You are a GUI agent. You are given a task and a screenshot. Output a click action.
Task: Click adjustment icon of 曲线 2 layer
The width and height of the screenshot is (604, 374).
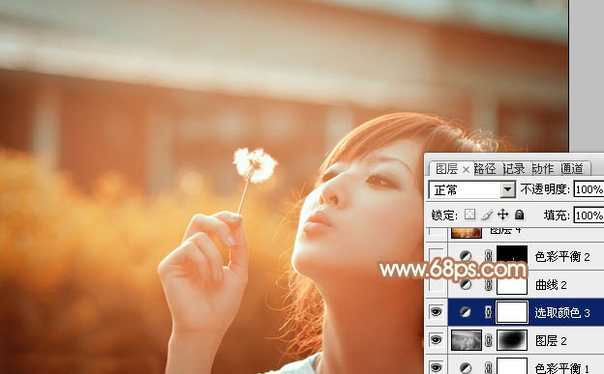click(466, 285)
